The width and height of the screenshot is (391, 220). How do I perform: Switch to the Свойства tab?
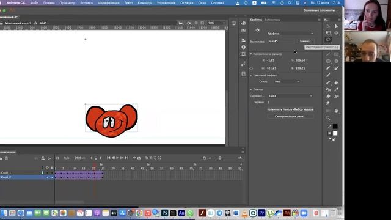coord(256,20)
